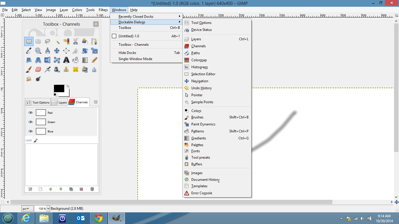Select the Ink tool
This screenshot has height=224, width=399.
tap(57, 69)
